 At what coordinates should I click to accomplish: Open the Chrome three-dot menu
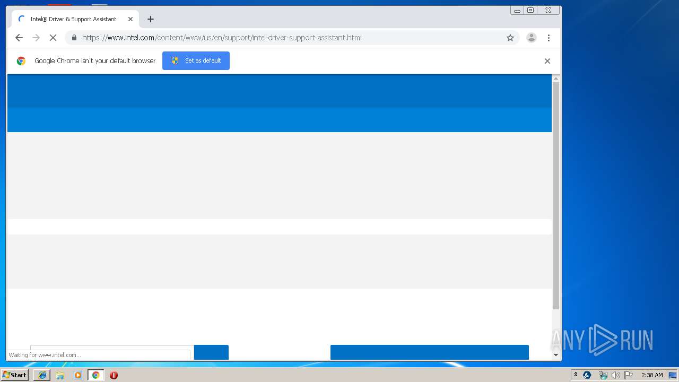(549, 38)
